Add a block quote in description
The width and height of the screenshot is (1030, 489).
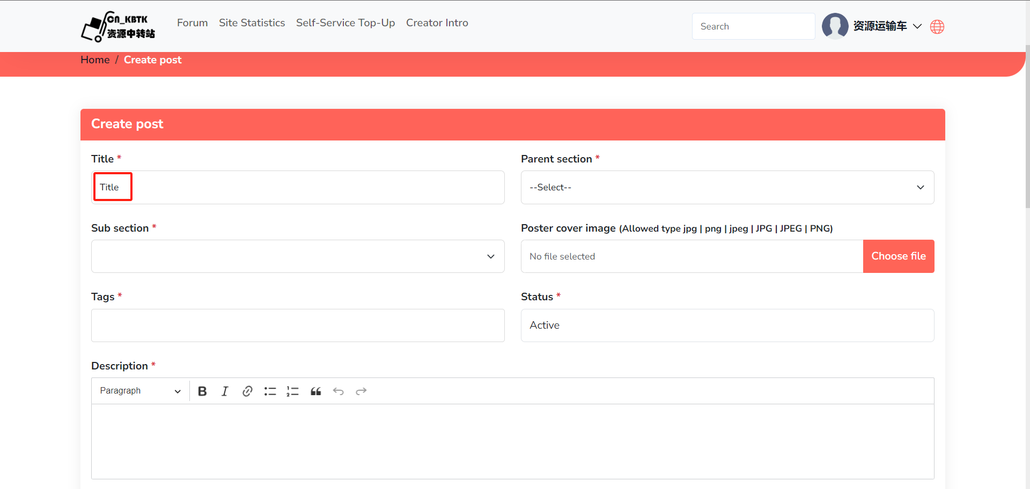pos(315,391)
